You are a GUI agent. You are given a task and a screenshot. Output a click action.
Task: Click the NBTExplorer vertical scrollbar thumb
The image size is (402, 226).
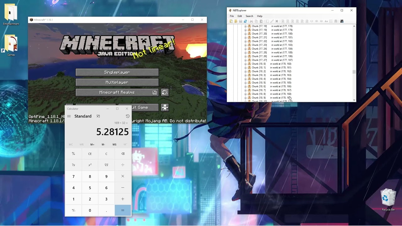[354, 72]
